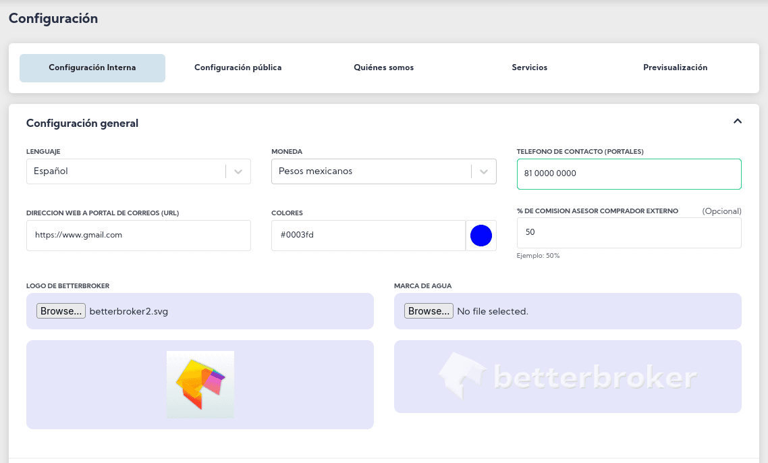Open the Lenguaje dropdown arrow
The height and width of the screenshot is (463, 768).
238,171
